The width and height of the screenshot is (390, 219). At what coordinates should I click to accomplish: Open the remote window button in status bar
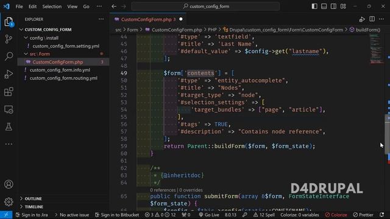(6, 215)
